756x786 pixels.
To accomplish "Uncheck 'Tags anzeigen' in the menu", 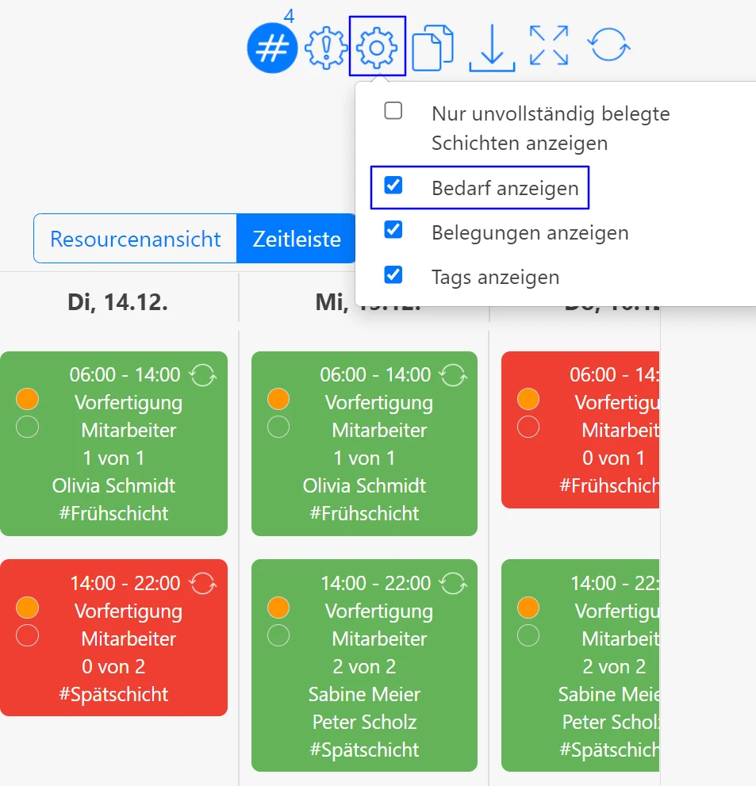I will 393,275.
